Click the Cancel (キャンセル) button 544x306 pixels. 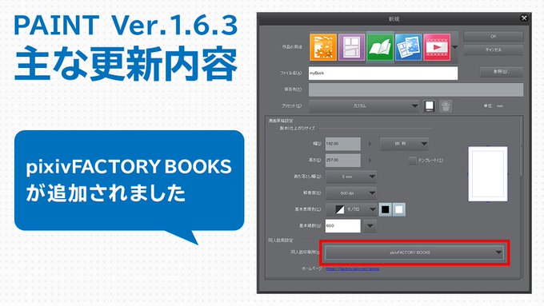coord(494,50)
